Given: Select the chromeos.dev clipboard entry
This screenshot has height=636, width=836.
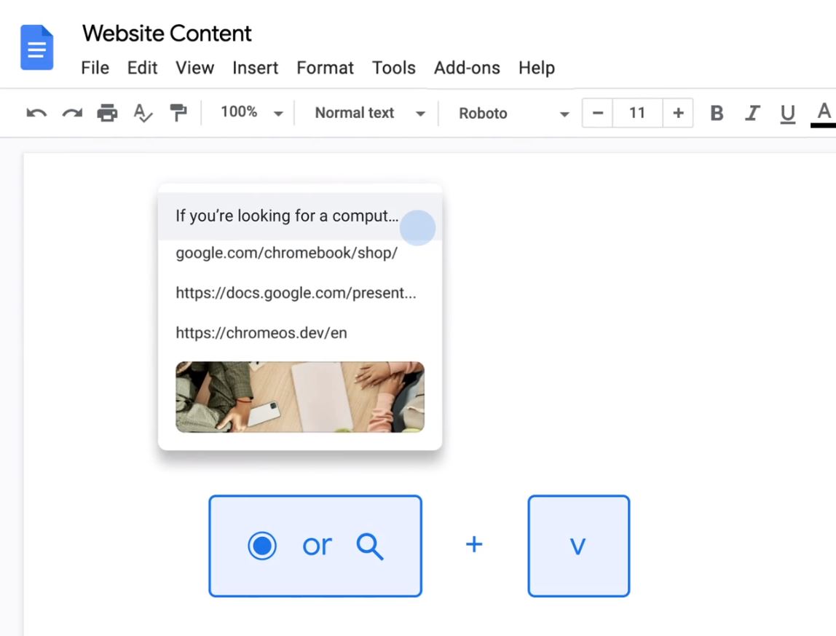Looking at the screenshot, I should (x=261, y=333).
